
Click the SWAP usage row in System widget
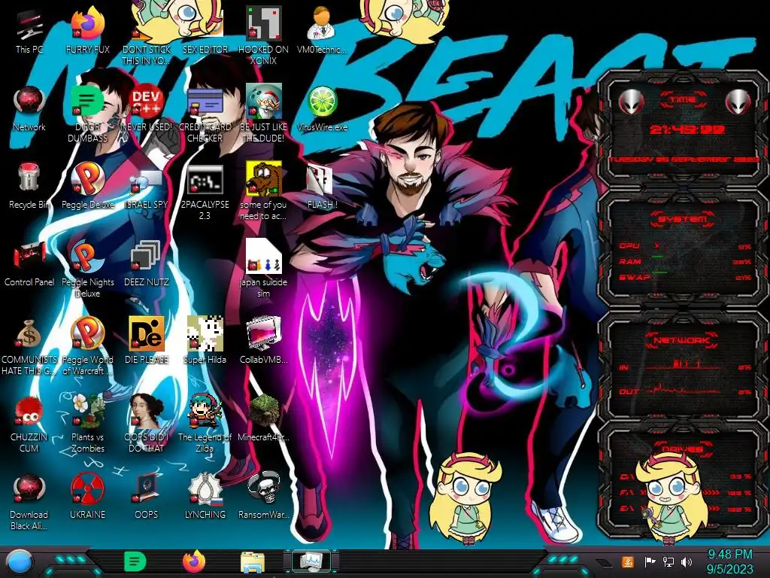685,277
